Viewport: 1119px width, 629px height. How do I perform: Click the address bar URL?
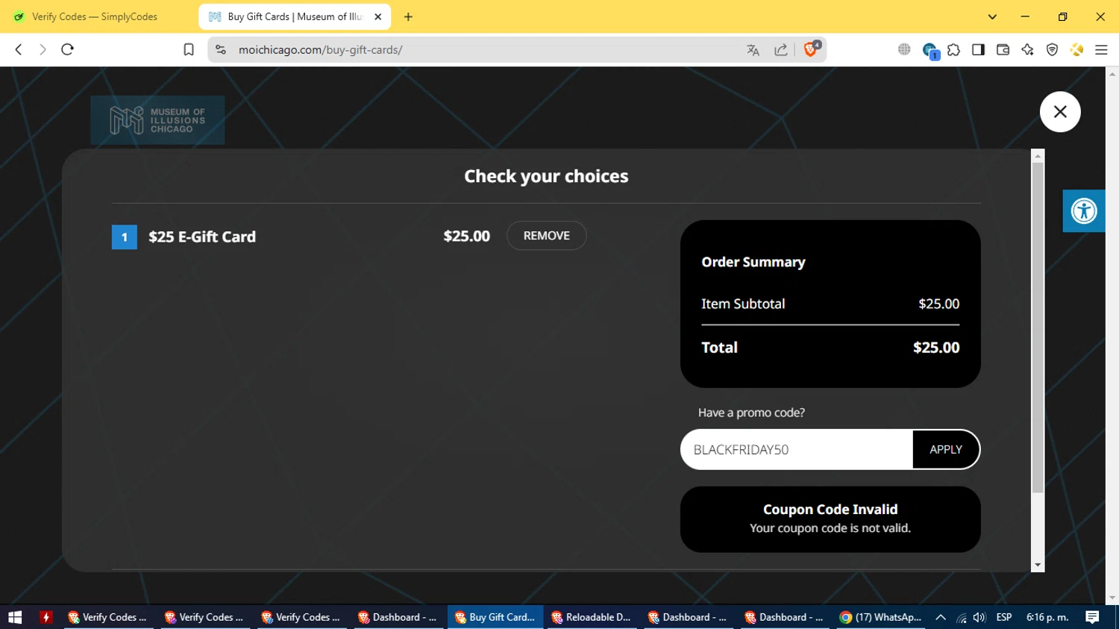pos(321,50)
